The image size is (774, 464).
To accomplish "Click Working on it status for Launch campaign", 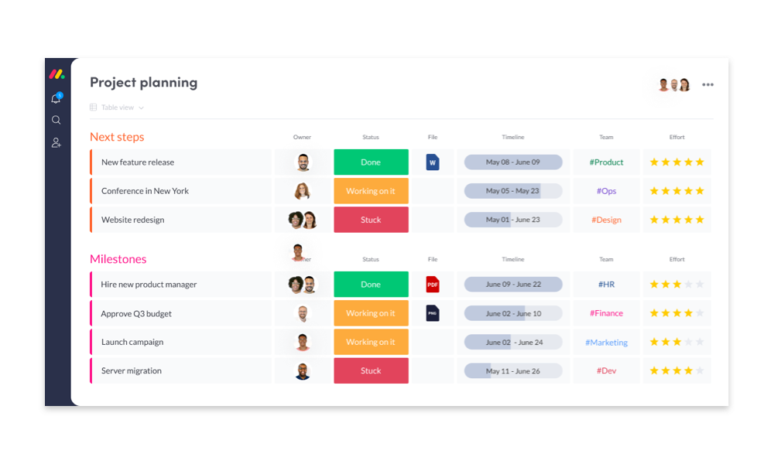I will coord(372,342).
